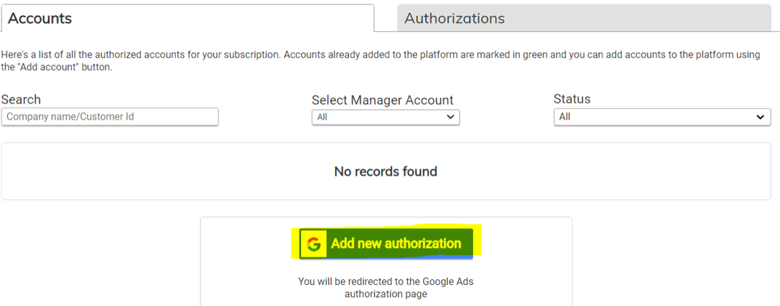
Task: Select the Accounts tab
Action: coord(40,18)
